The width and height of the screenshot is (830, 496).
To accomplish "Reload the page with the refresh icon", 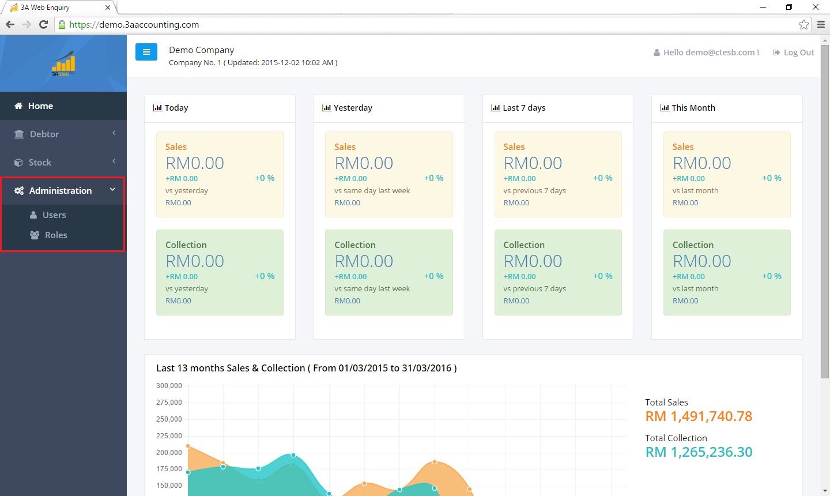I will (x=43, y=24).
